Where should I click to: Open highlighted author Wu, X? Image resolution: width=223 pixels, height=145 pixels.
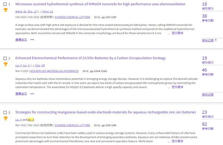(31, 120)
